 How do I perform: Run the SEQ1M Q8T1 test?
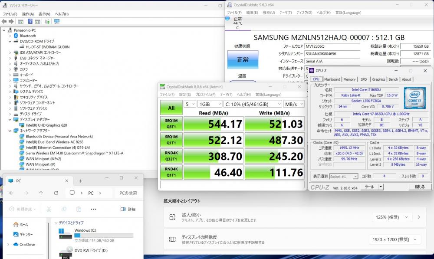click(171, 124)
